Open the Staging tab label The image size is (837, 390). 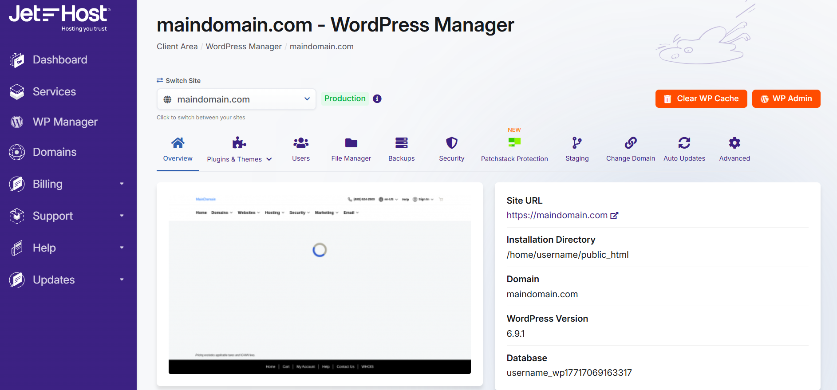tap(577, 158)
